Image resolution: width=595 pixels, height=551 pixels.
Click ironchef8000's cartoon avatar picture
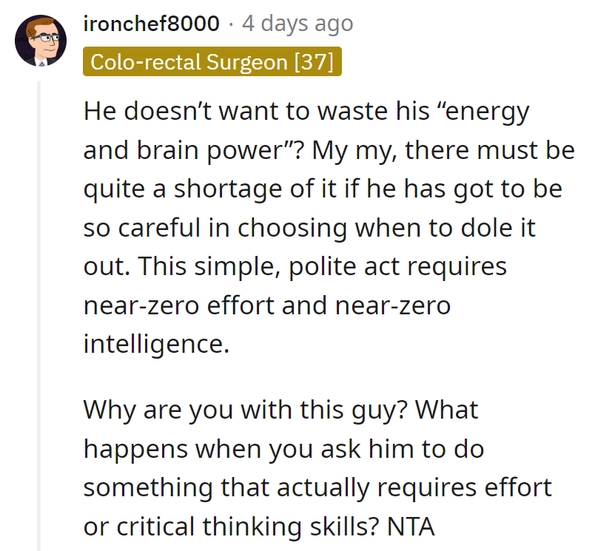[x=41, y=40]
